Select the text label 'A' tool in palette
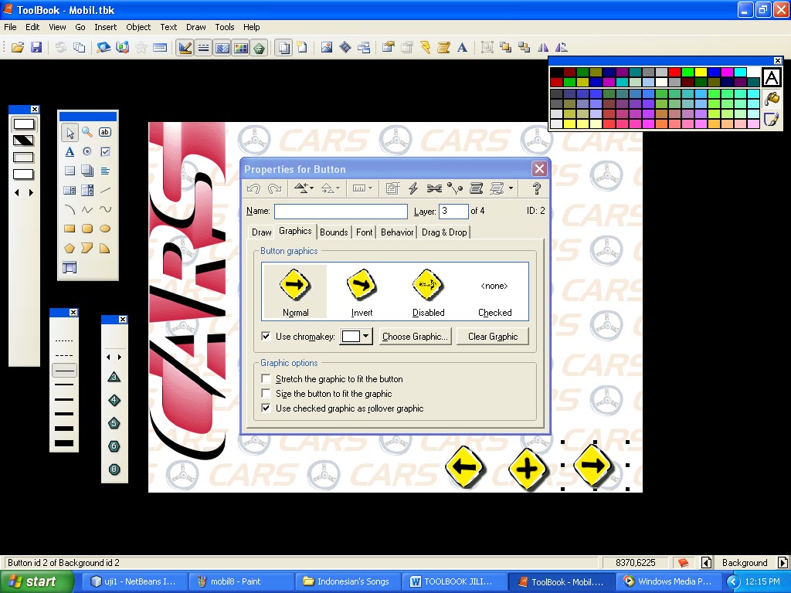 (x=70, y=151)
